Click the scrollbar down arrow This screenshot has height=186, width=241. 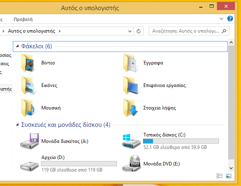pos(231,168)
